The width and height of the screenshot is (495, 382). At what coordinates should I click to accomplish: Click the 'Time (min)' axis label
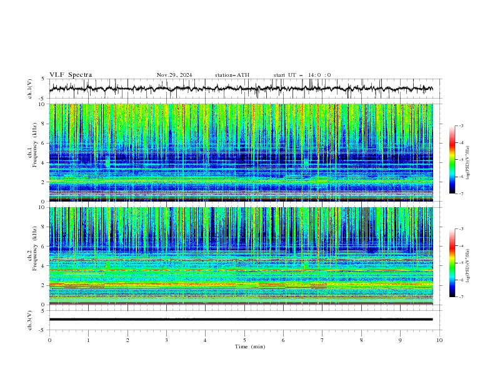[250, 346]
